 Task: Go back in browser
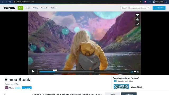point(2,2)
